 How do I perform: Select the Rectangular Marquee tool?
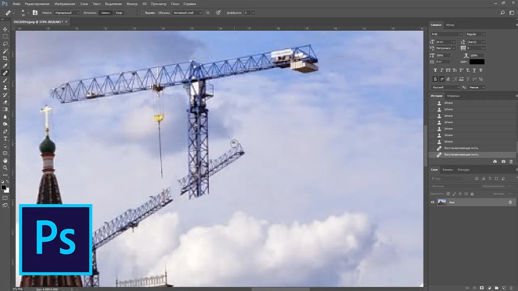click(5, 37)
